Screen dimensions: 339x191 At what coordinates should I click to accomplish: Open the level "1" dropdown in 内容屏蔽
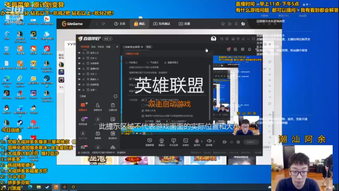[x=149, y=100]
